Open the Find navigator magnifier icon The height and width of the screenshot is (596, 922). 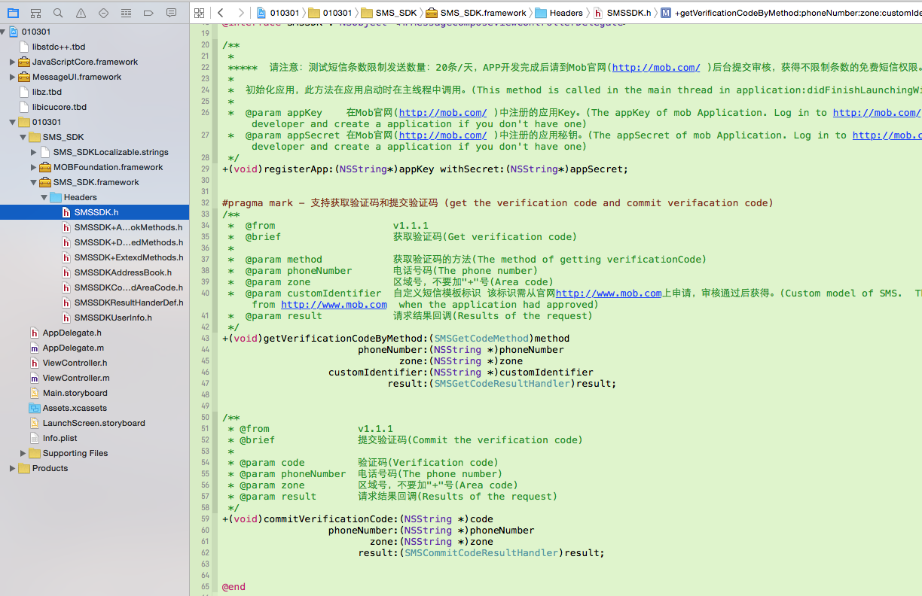pyautogui.click(x=58, y=13)
